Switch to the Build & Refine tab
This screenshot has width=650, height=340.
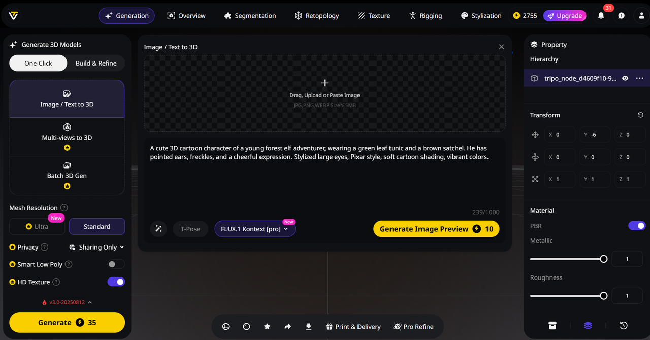(96, 63)
